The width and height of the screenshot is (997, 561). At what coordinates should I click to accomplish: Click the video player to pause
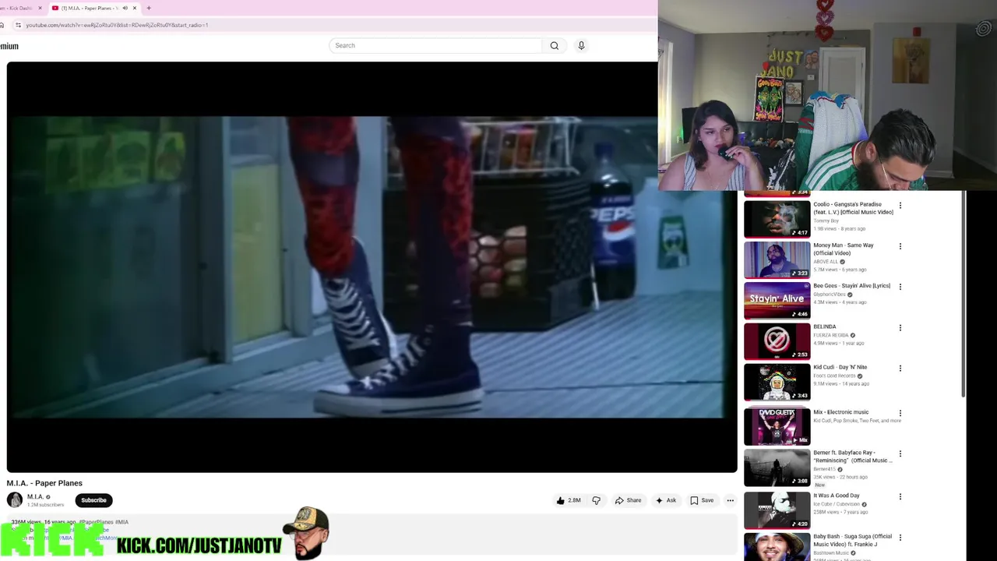coord(372,266)
